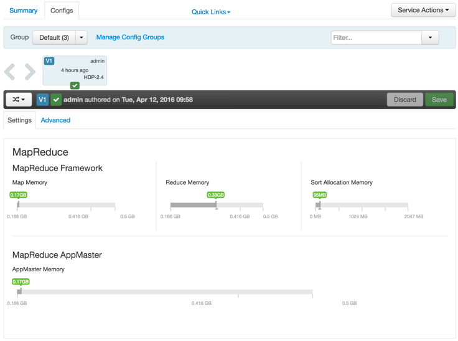Switch to the Summary tab
This screenshot has width=458, height=341.
pos(23,11)
